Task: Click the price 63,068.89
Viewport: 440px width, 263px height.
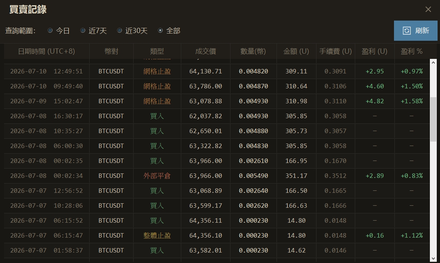Action: tap(206, 191)
